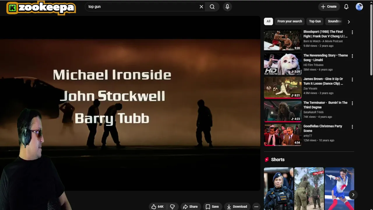Click the Shorts section icon

coord(266,160)
